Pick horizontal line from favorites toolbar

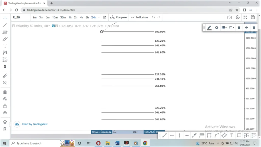[x=172, y=135]
